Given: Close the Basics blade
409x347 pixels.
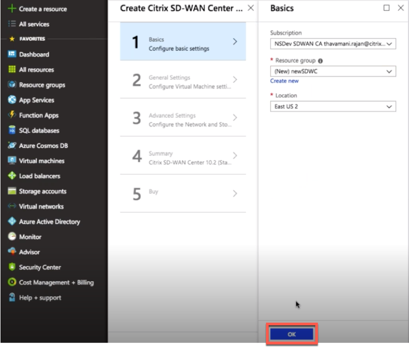Looking at the screenshot, I should 401,8.
